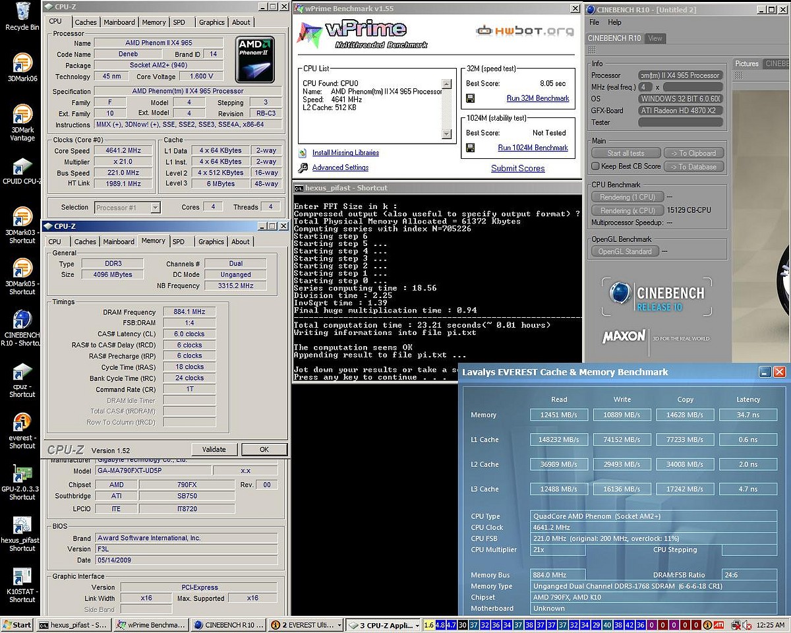Image resolution: width=791 pixels, height=633 pixels.
Task: Expand the EVEREST taskbar group arrow
Action: click(339, 624)
